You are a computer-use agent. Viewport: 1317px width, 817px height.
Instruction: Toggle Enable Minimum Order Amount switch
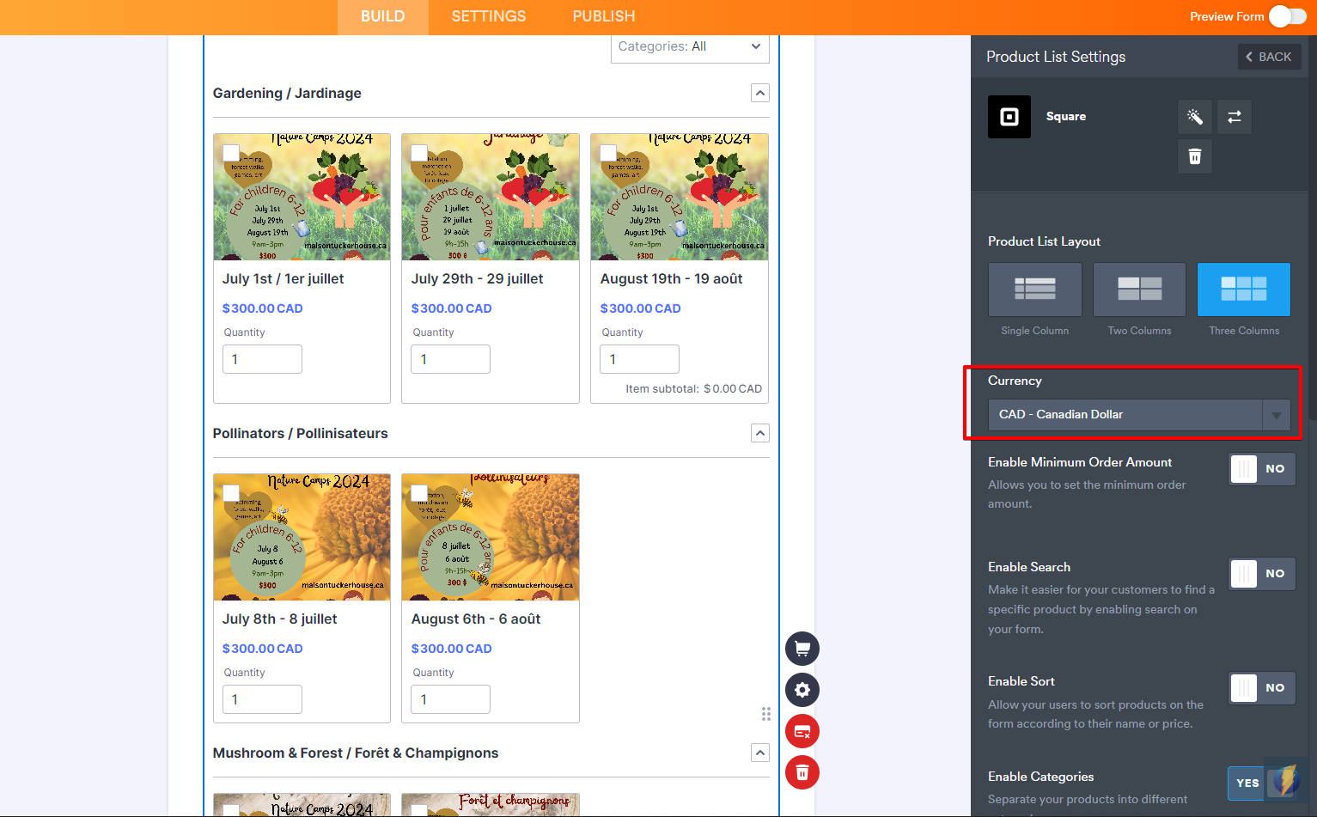1262,469
